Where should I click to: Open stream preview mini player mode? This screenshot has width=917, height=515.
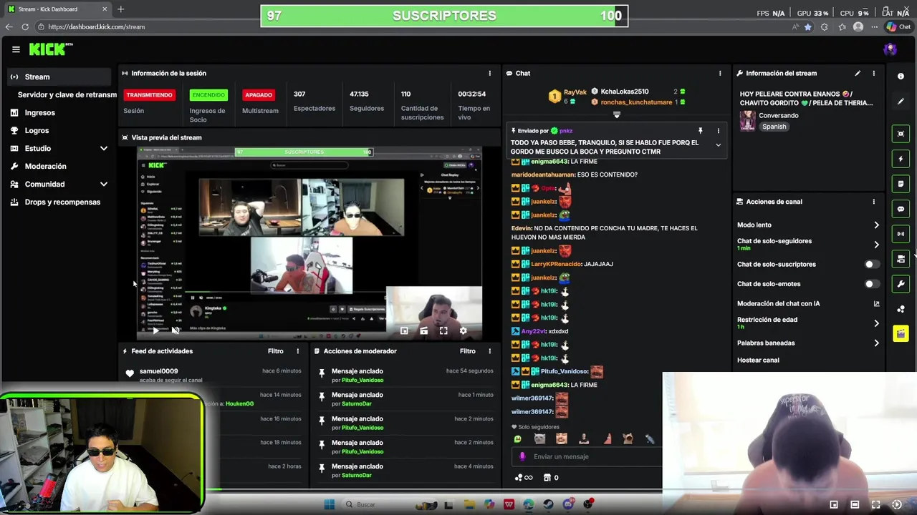point(404,330)
